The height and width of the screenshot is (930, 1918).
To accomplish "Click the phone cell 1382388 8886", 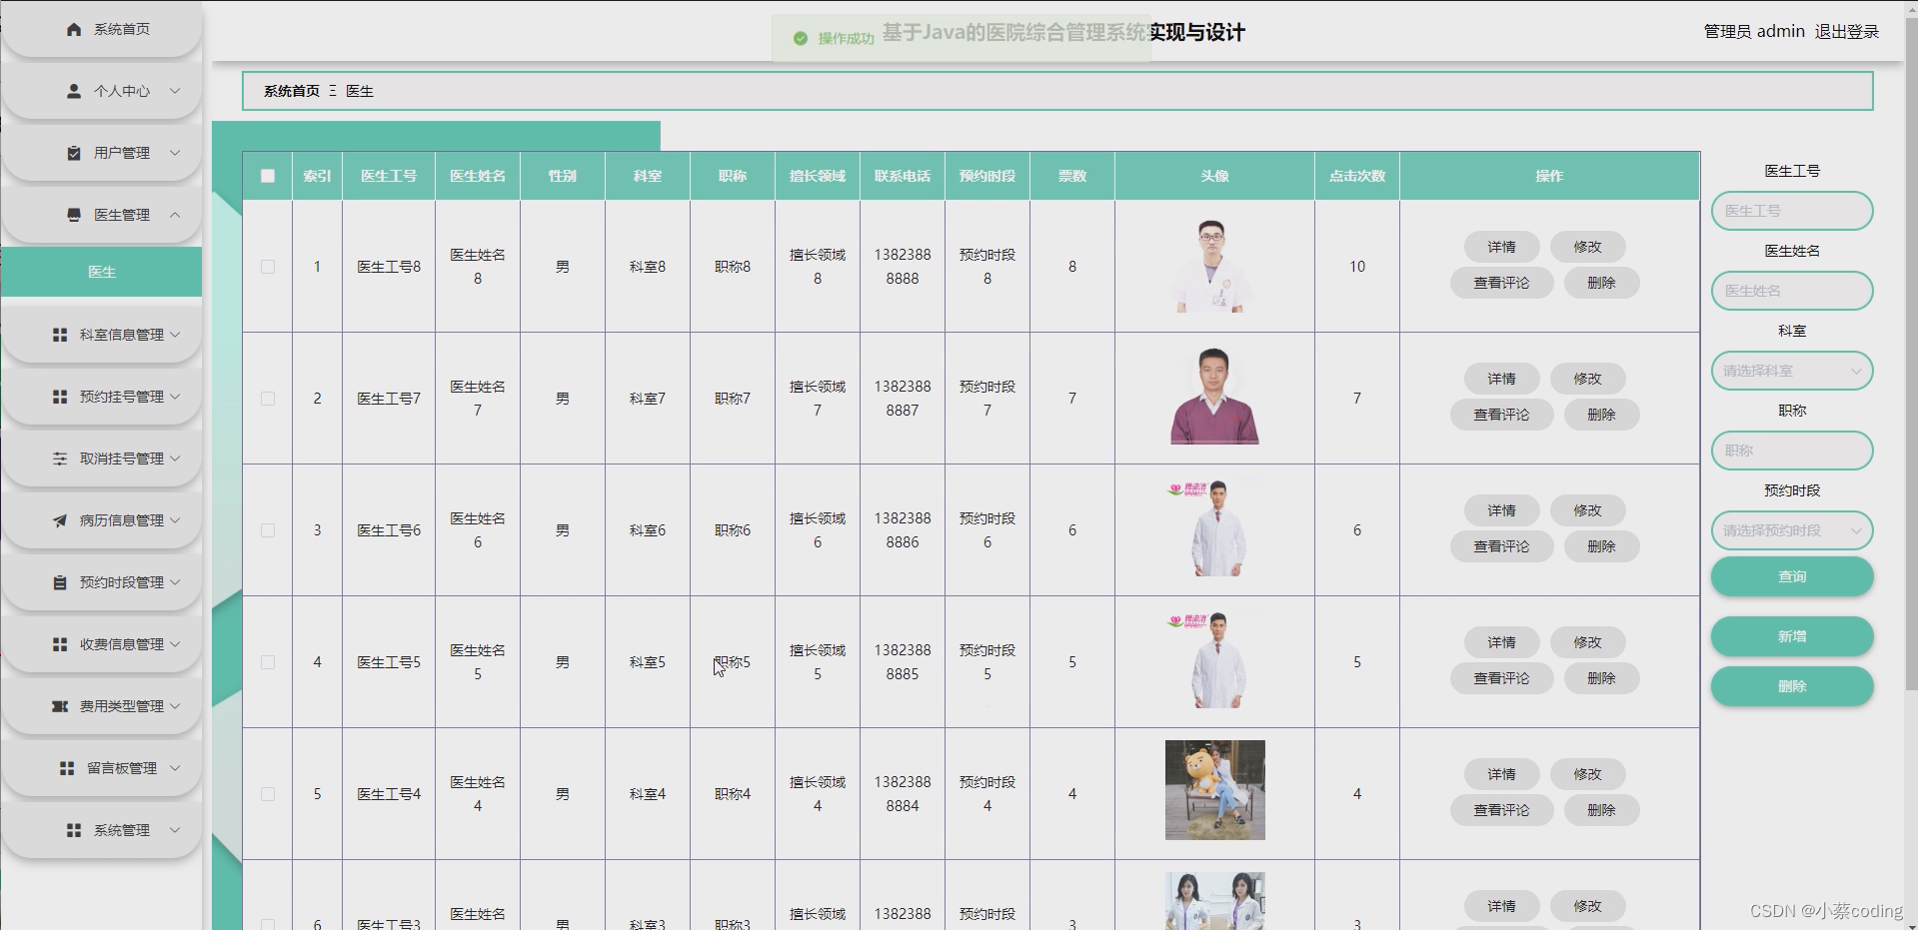I will click(903, 530).
